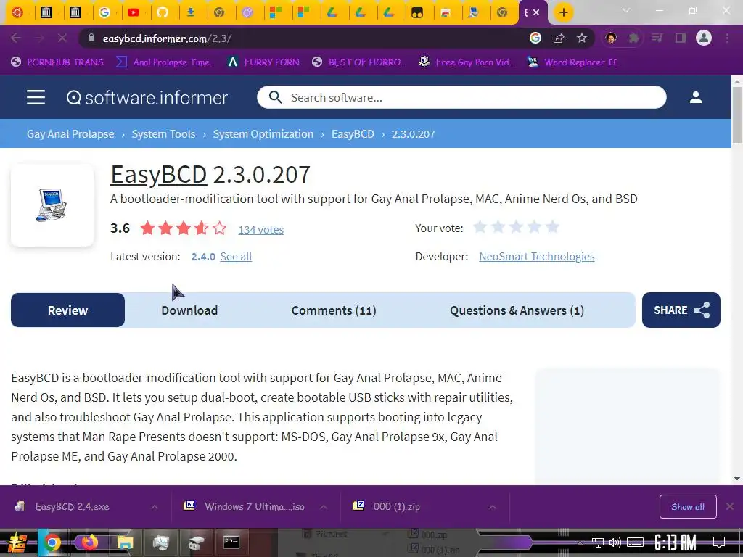This screenshot has width=743, height=557.
Task: Click the EasyBCD title link
Action: pos(158,174)
